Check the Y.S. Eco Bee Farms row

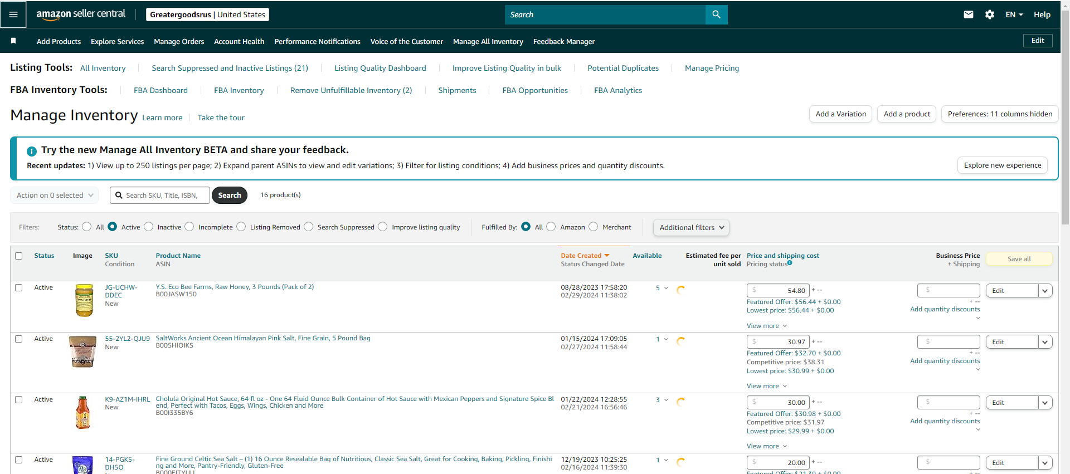19,288
